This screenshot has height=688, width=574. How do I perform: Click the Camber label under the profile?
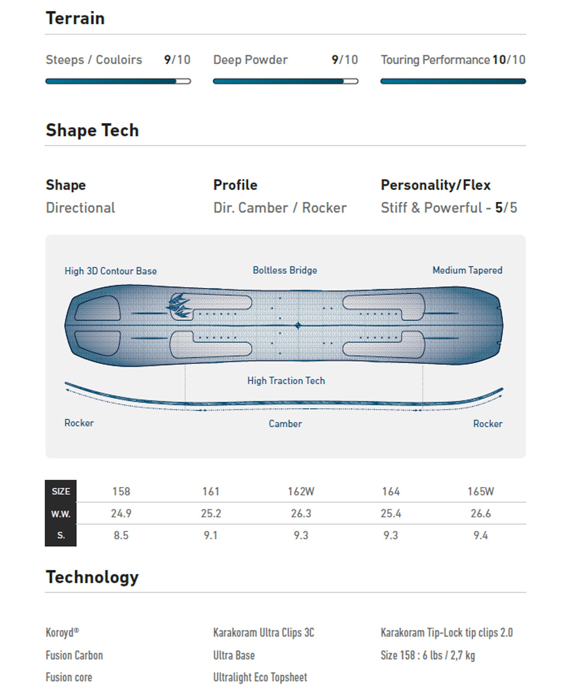(x=285, y=424)
